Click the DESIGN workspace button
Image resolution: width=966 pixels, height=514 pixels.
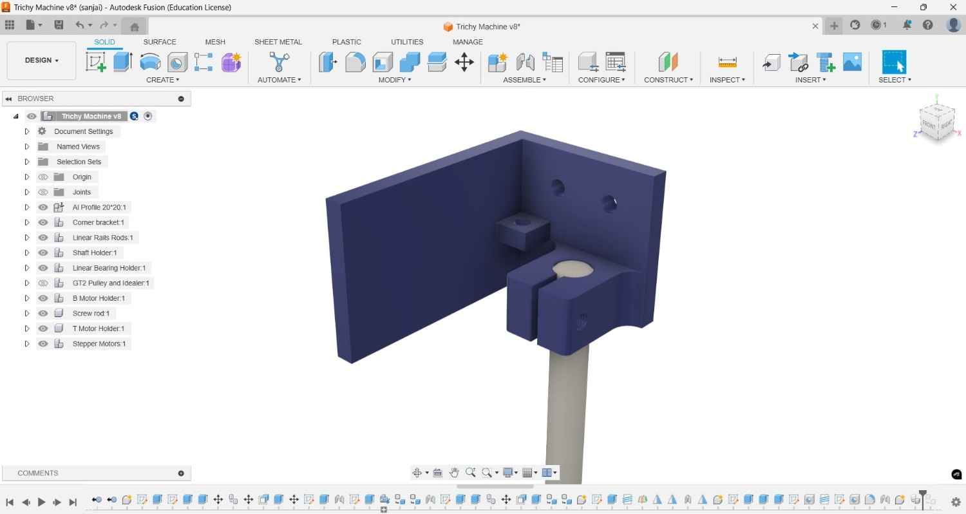(x=39, y=60)
